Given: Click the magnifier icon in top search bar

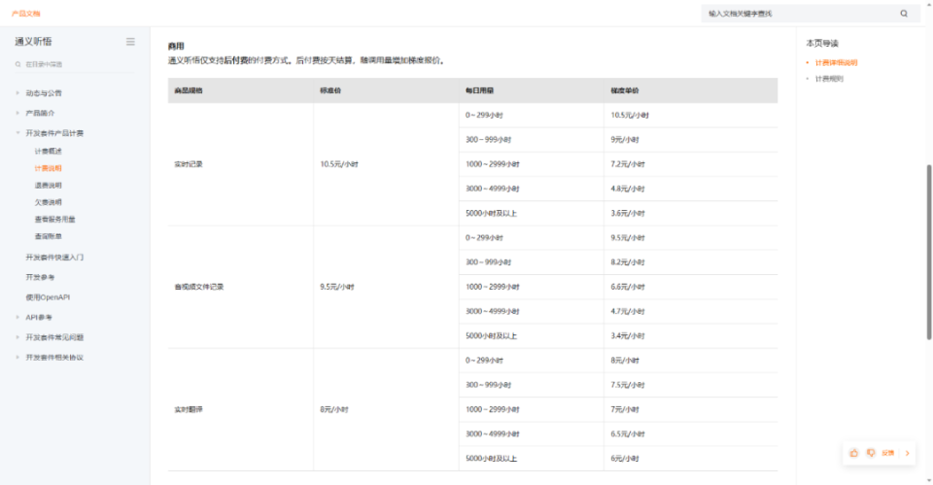Looking at the screenshot, I should click(904, 14).
